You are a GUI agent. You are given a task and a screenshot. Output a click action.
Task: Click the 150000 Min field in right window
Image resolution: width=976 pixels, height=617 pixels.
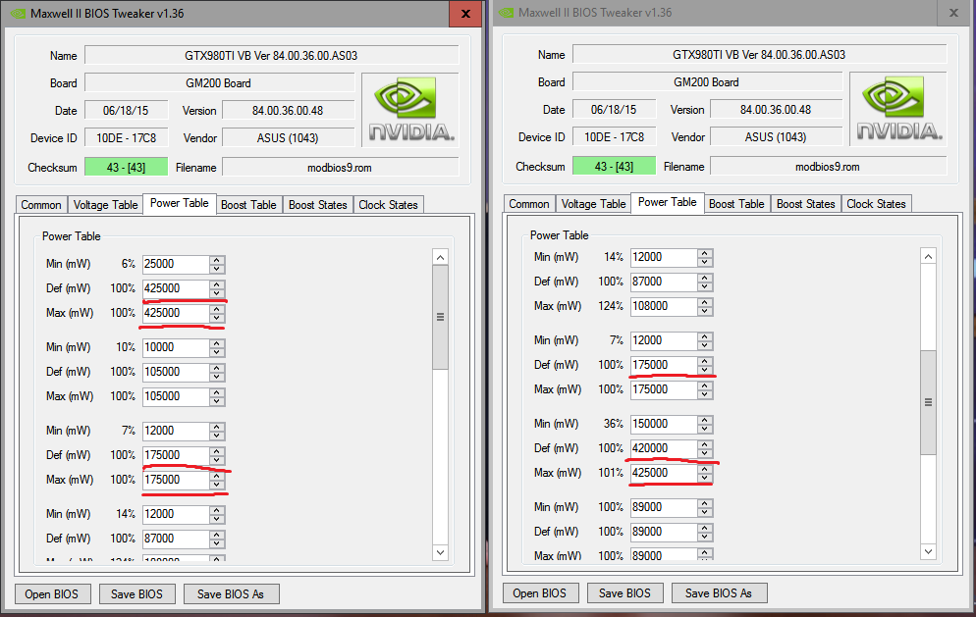(664, 424)
